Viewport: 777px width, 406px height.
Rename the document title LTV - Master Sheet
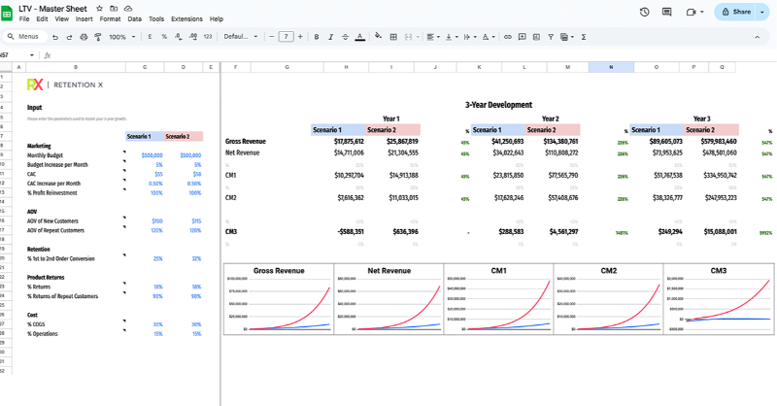(52, 9)
